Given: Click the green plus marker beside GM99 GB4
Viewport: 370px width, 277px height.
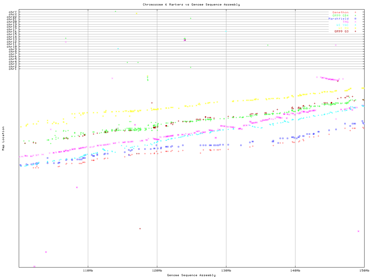Looking at the screenshot, I should 355,16.
